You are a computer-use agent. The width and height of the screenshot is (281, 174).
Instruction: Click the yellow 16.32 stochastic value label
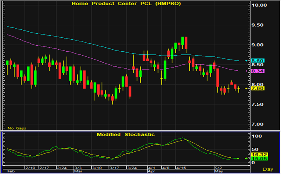pos(259,155)
